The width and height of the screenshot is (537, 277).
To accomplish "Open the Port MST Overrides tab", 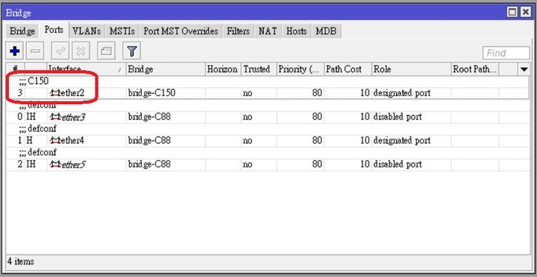I will pos(180,31).
